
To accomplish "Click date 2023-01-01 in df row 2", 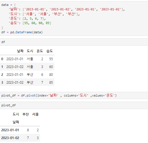I will (x=15, y=75).
